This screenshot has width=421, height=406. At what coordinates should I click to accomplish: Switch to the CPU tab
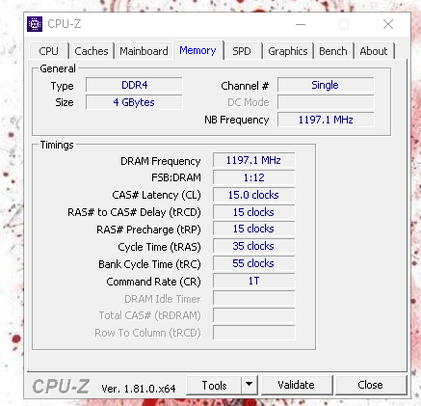(x=49, y=51)
